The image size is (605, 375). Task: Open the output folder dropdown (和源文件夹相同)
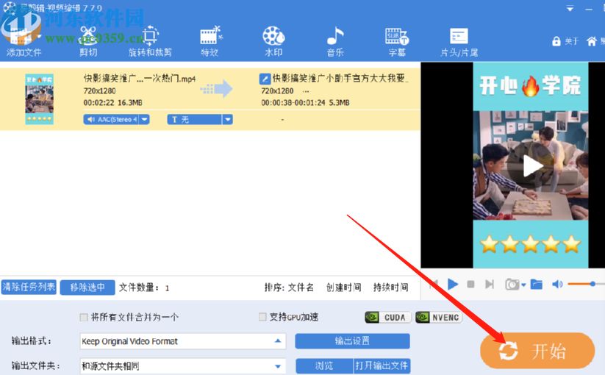(183, 365)
